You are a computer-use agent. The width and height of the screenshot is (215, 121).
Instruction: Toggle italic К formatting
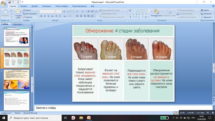click(x=45, y=16)
